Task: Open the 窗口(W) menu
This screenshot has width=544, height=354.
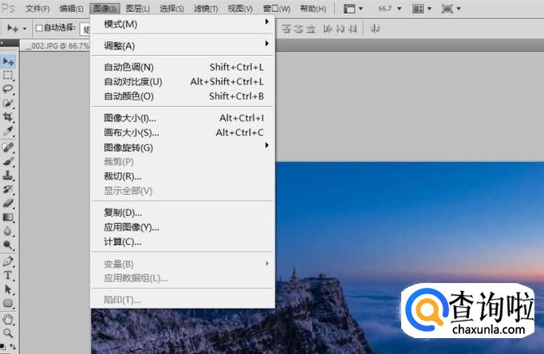Action: (277, 9)
